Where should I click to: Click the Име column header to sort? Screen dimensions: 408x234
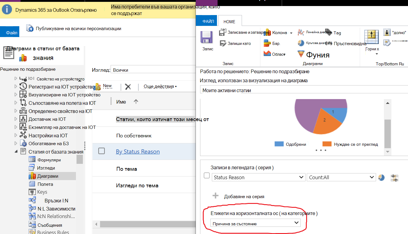[121, 102]
